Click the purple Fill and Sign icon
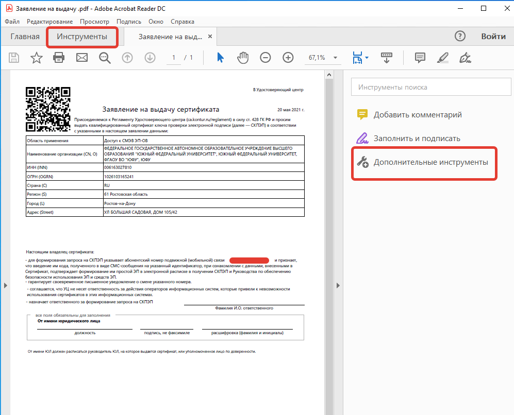Viewport: 514px width, 415px height. 362,139
